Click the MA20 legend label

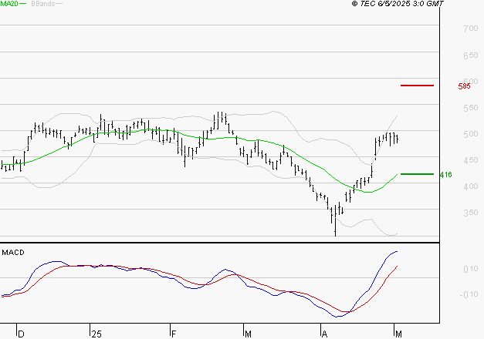(8, 4)
